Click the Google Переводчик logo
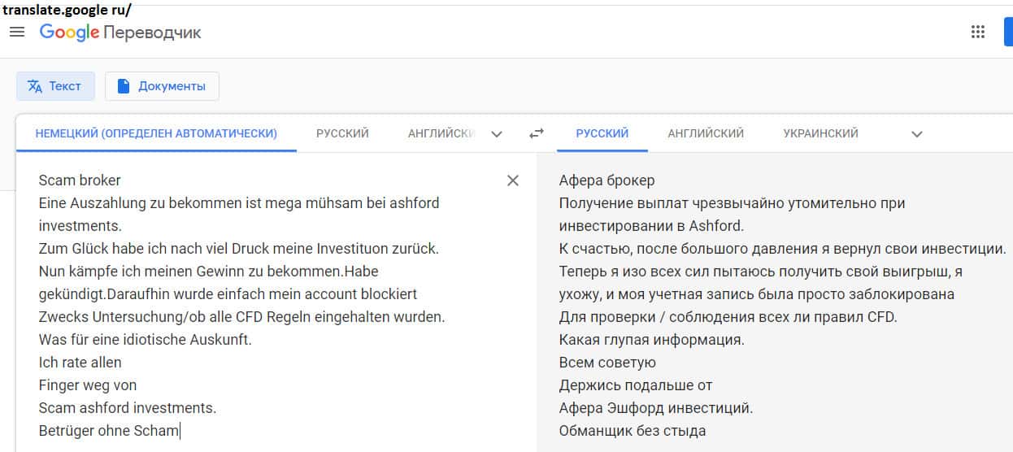 pos(120,33)
